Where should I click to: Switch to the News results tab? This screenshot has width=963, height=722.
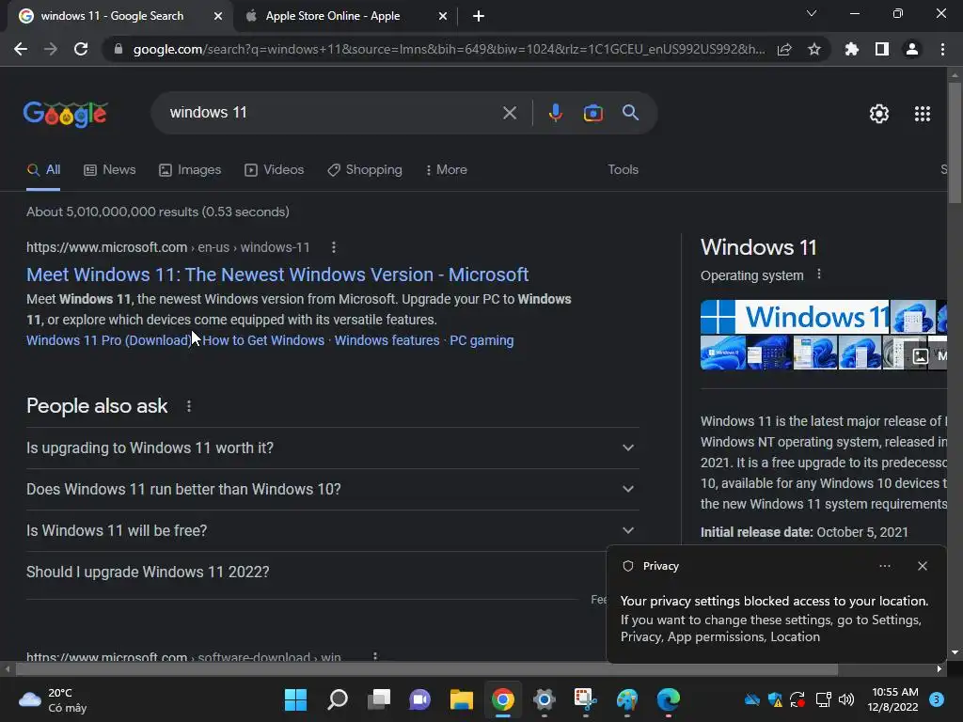pos(110,169)
